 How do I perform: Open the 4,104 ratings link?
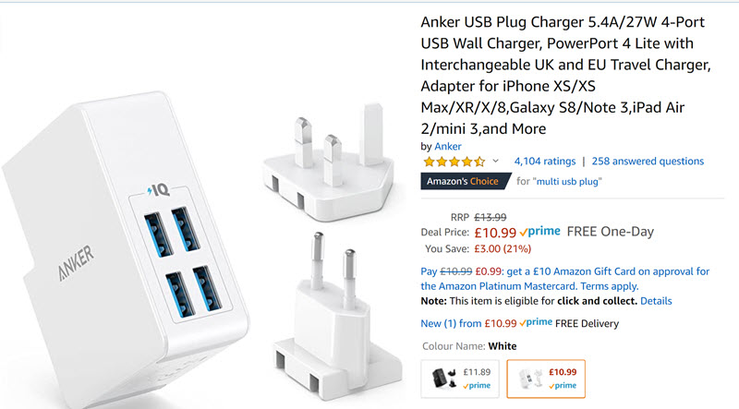point(545,162)
